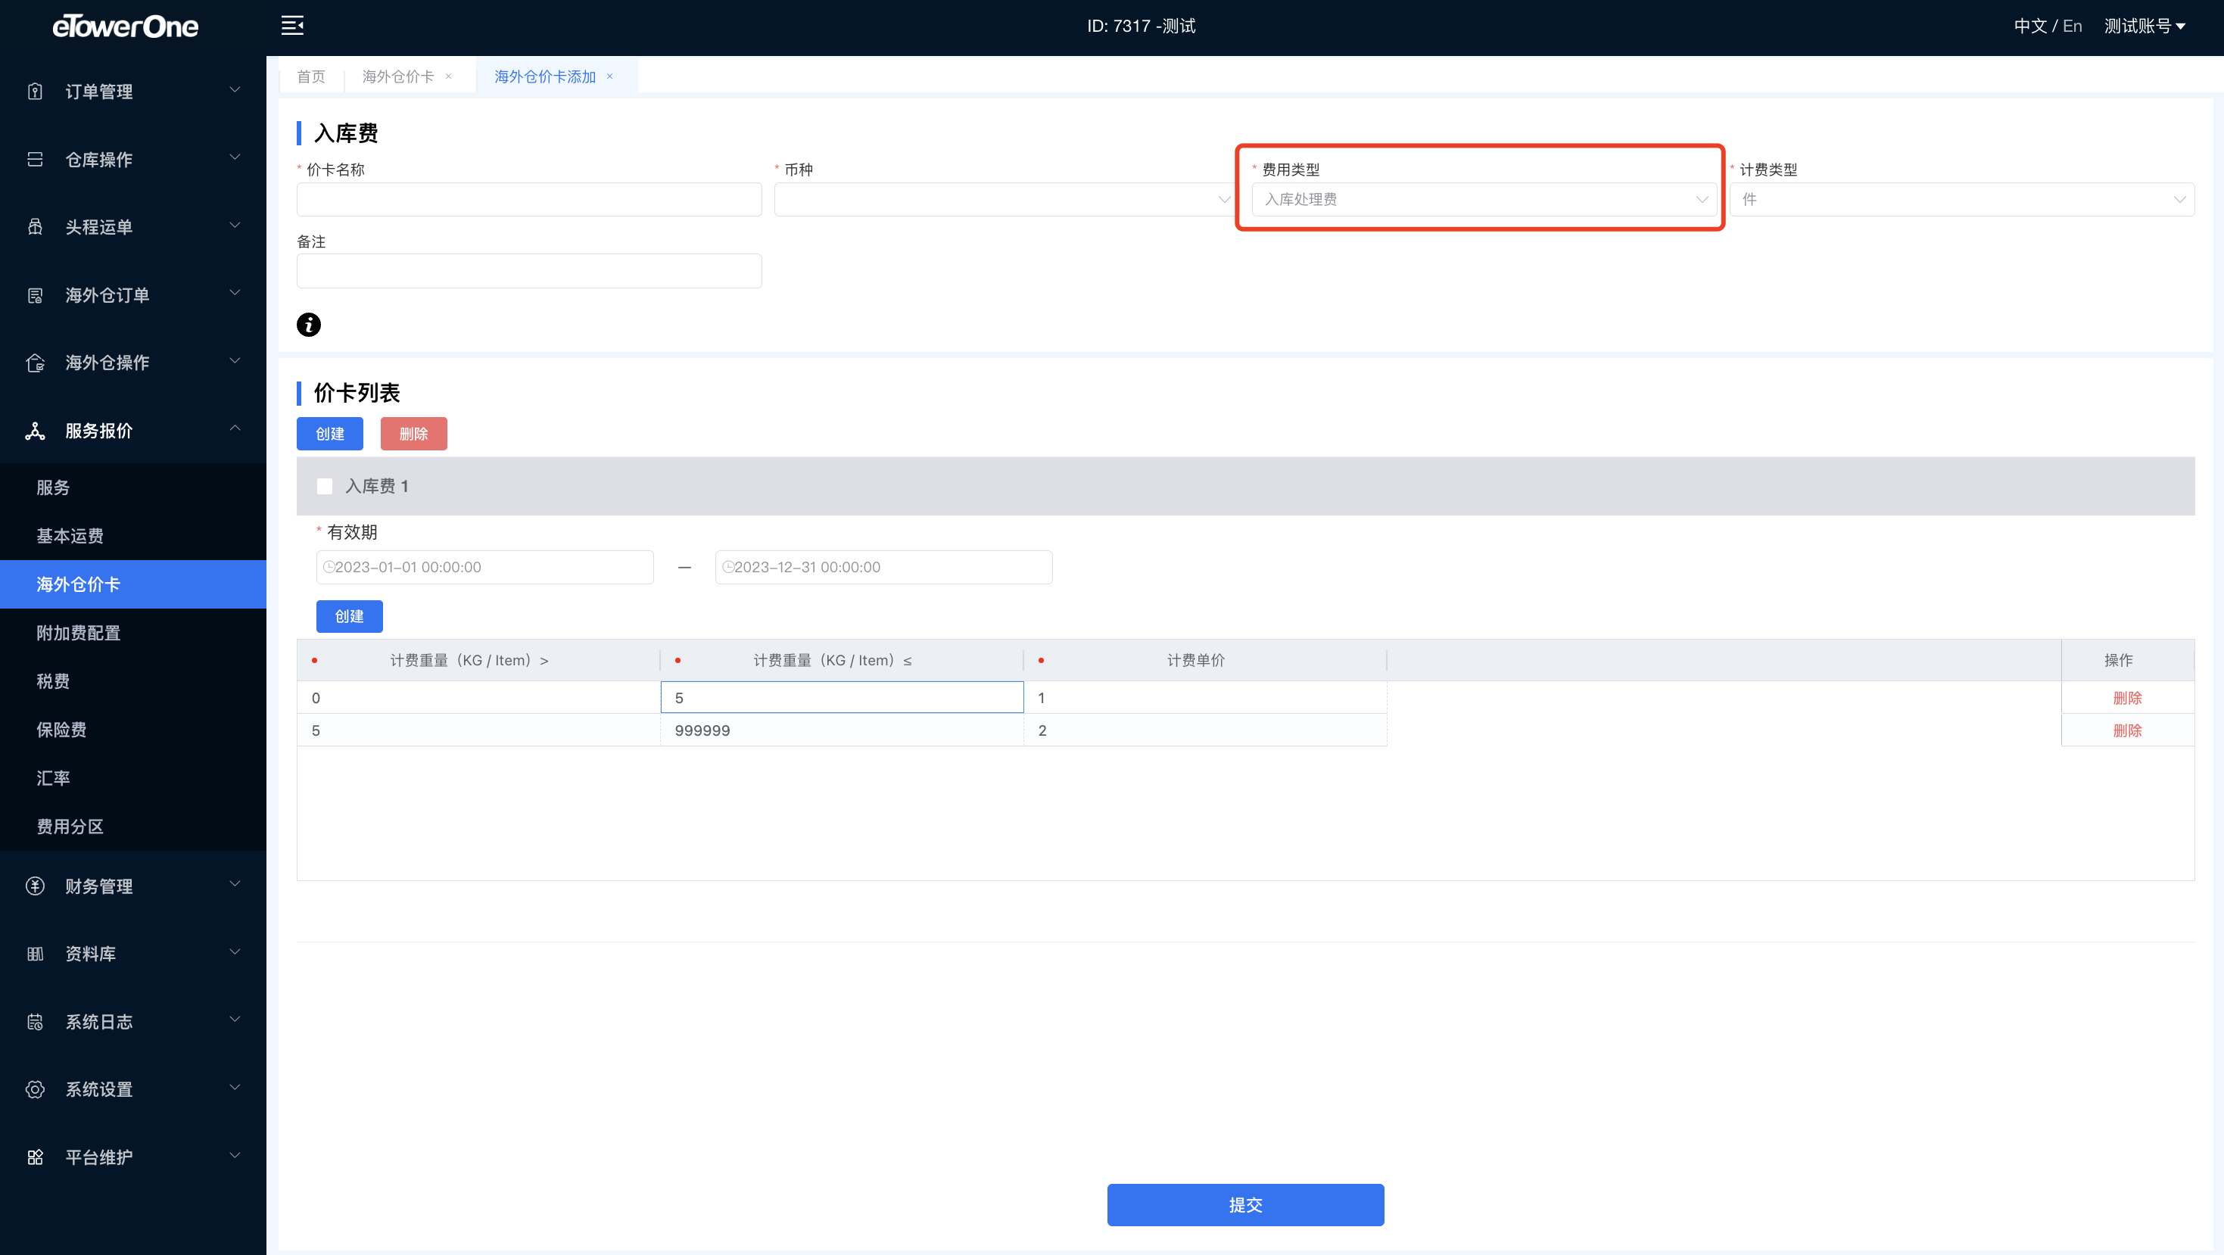Select the 海外仓价卡添加 tab
This screenshot has height=1255, width=2224.
[x=545, y=76]
